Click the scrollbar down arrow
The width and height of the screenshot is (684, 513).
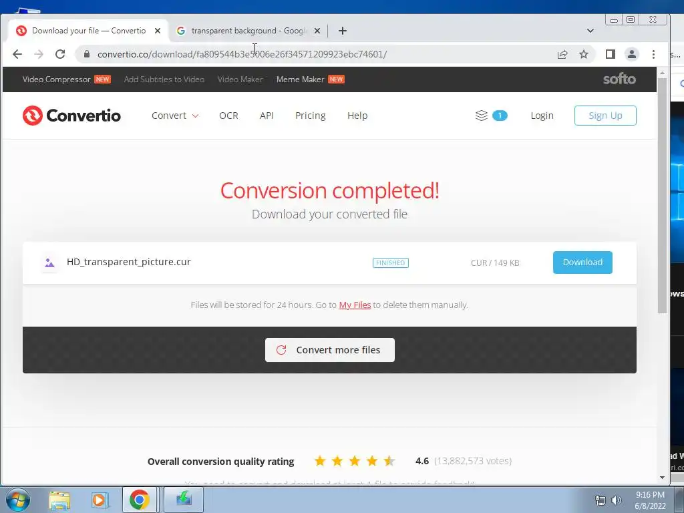point(662,478)
